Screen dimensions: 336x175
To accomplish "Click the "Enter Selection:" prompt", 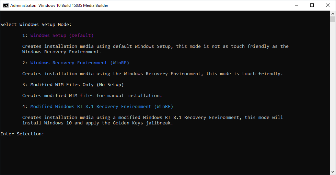I will coord(22,134).
